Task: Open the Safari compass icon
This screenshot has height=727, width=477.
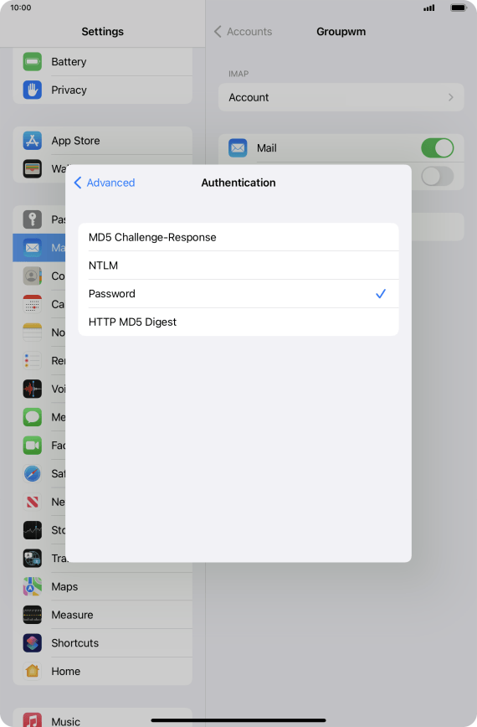Action: point(33,474)
